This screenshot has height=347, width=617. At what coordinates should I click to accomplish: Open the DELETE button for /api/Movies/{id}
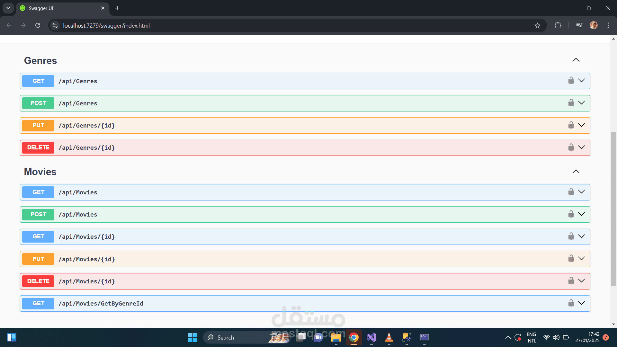click(x=38, y=281)
